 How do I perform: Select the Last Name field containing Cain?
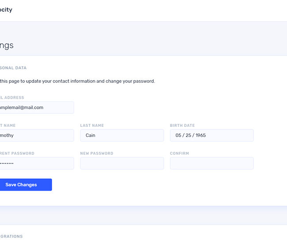pyautogui.click(x=121, y=135)
